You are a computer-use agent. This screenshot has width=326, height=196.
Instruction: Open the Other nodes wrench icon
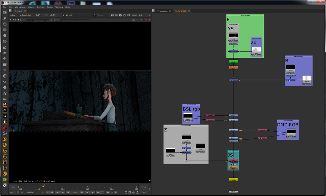5,93
